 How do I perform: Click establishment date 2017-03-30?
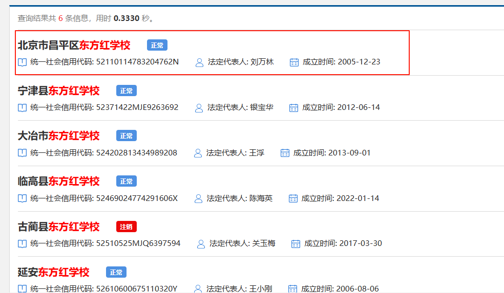(361, 243)
